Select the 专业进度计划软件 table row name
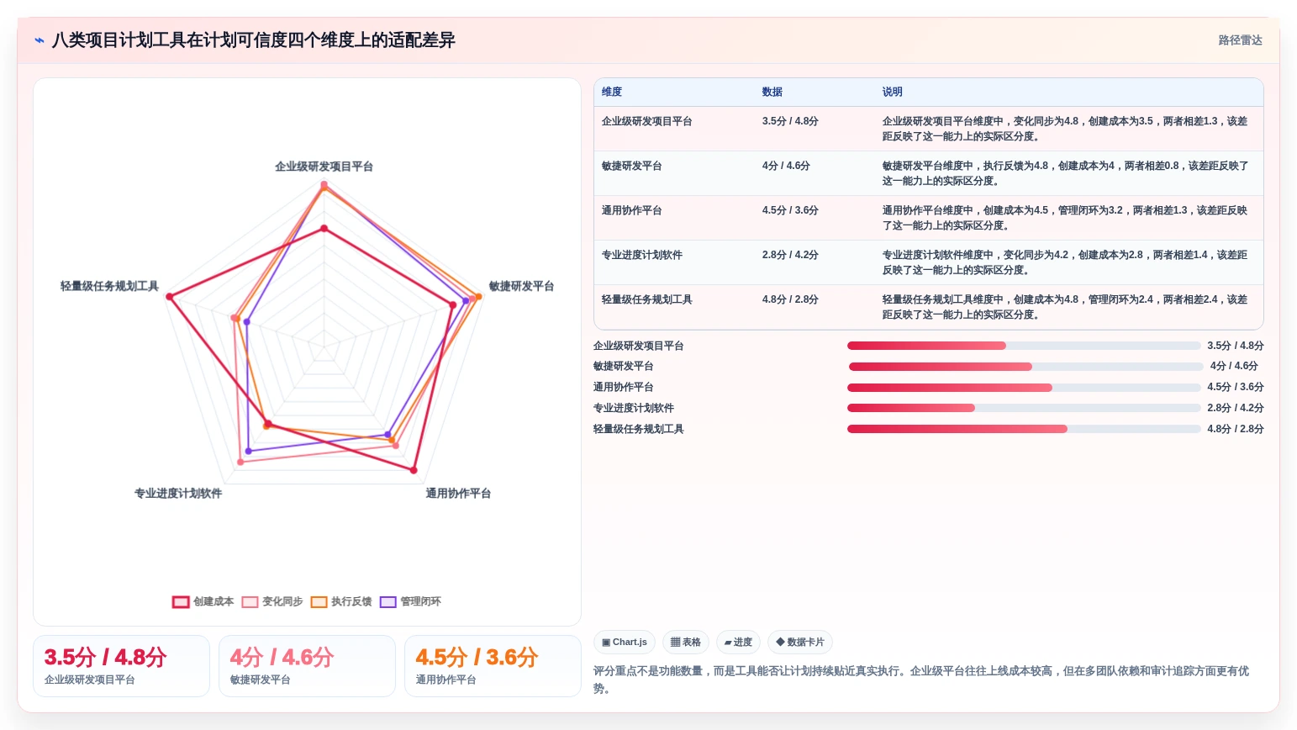This screenshot has height=730, width=1297. [642, 256]
